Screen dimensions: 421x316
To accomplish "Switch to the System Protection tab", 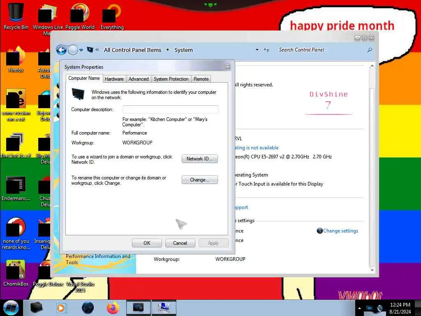I will [171, 79].
